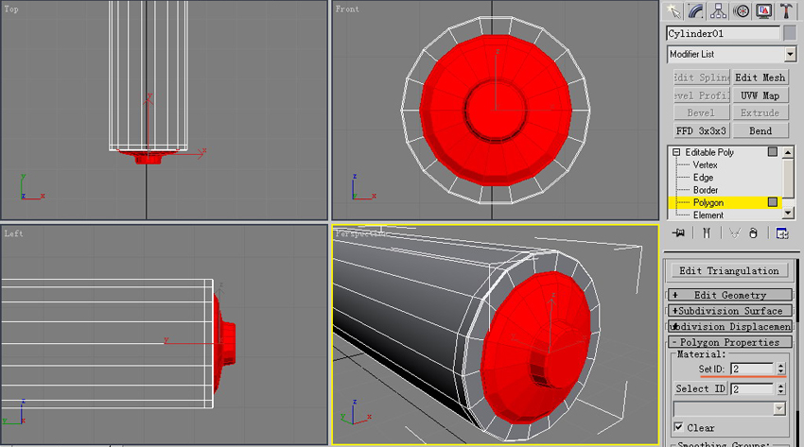Select Vertex sub-object level
The width and height of the screenshot is (804, 447).
[x=705, y=164]
